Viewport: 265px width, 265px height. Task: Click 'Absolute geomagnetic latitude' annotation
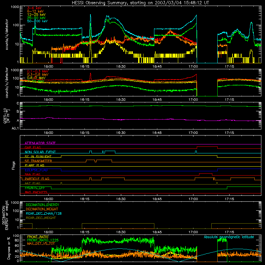tap(229, 237)
